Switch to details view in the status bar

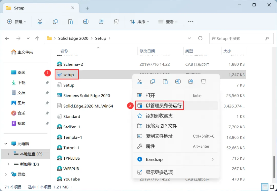point(265,187)
